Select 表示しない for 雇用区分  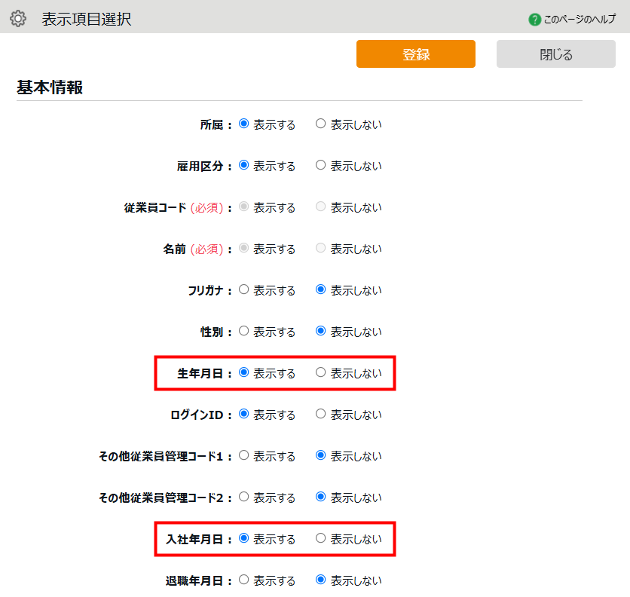tap(320, 165)
